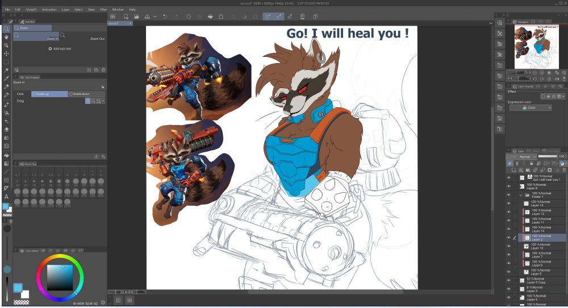
Task: Hide Layer 13 via eye icon
Action: (508, 203)
